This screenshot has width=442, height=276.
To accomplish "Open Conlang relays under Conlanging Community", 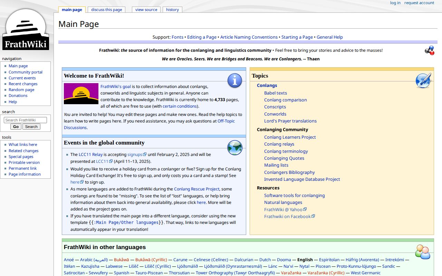I will [279, 144].
